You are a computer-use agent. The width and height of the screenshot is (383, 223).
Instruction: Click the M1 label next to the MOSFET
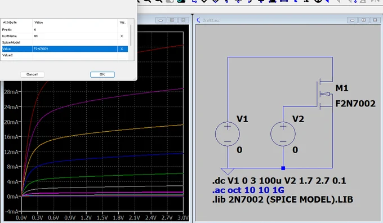click(342, 88)
